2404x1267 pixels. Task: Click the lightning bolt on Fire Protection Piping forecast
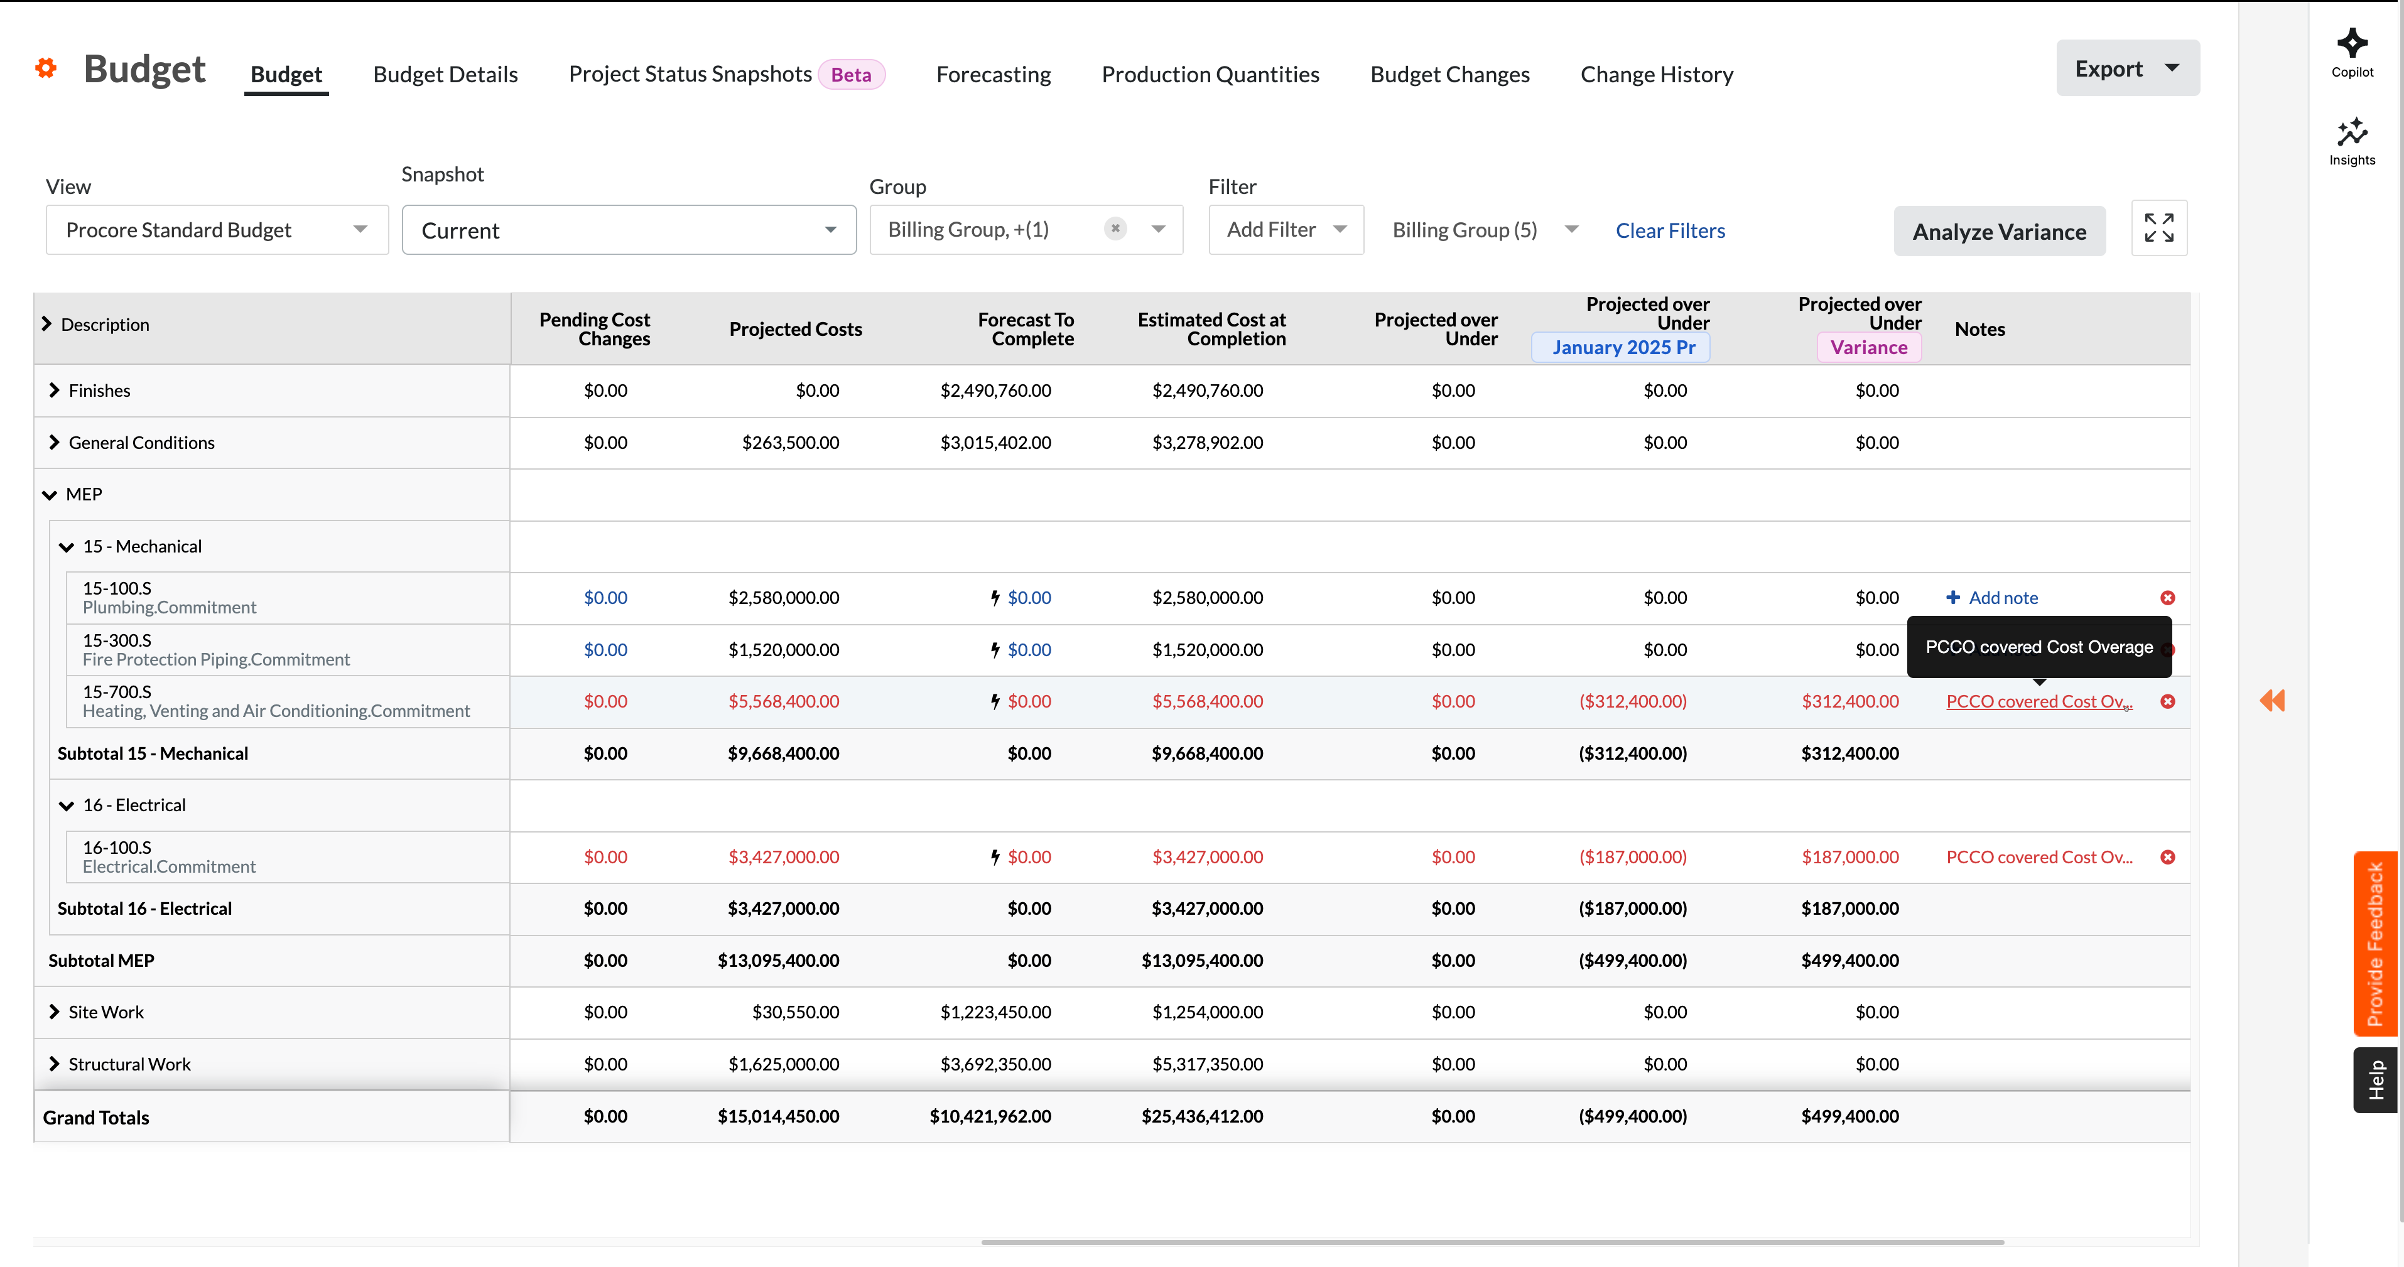[995, 649]
